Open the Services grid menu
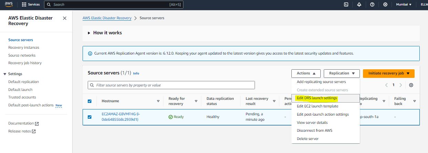 [31, 4]
